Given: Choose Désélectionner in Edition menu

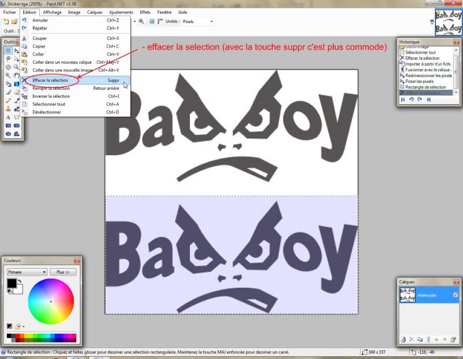Looking at the screenshot, I should (76, 112).
